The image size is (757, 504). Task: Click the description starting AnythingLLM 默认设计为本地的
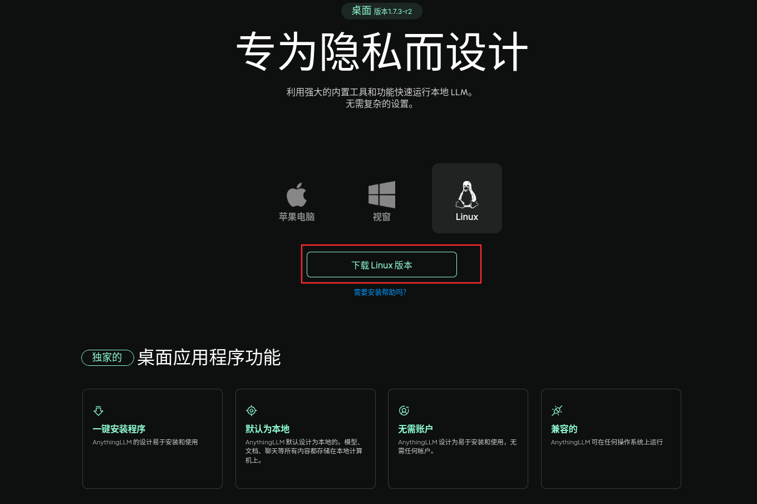304,451
